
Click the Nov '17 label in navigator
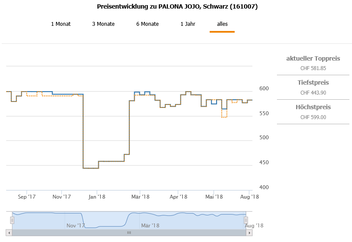tap(75, 225)
